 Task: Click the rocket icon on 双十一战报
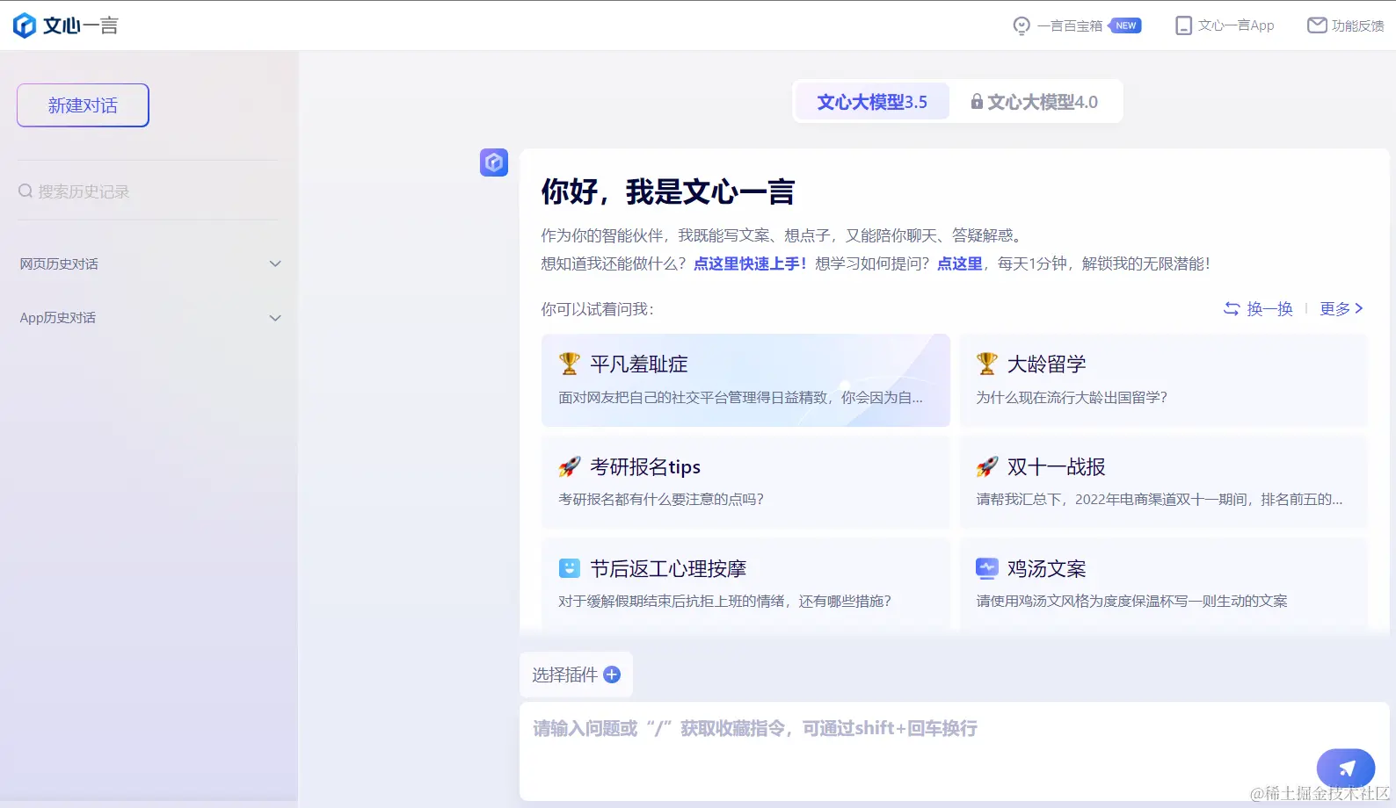click(987, 466)
